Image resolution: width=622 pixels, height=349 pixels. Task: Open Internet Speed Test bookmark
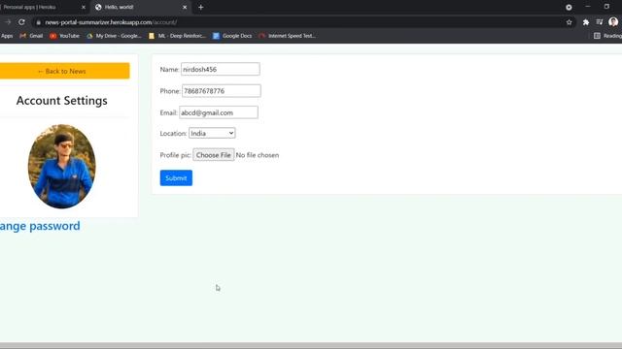(x=288, y=36)
